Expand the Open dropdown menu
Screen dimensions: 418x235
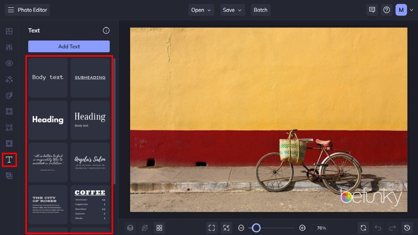(x=202, y=10)
